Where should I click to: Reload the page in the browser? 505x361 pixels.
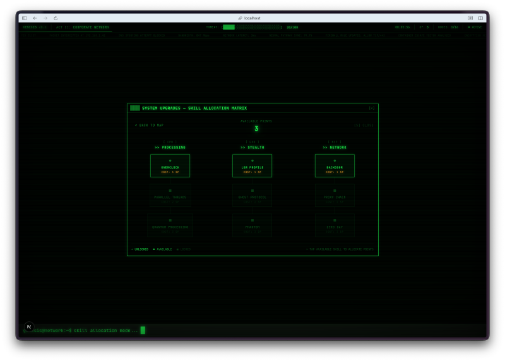(x=56, y=18)
